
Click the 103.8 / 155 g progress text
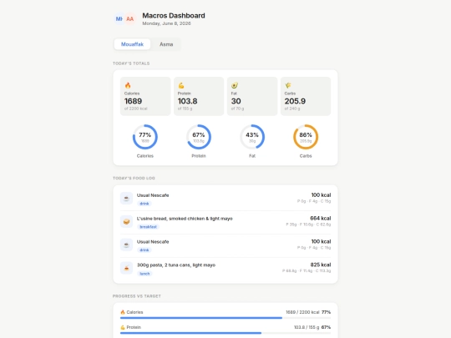click(x=307, y=327)
